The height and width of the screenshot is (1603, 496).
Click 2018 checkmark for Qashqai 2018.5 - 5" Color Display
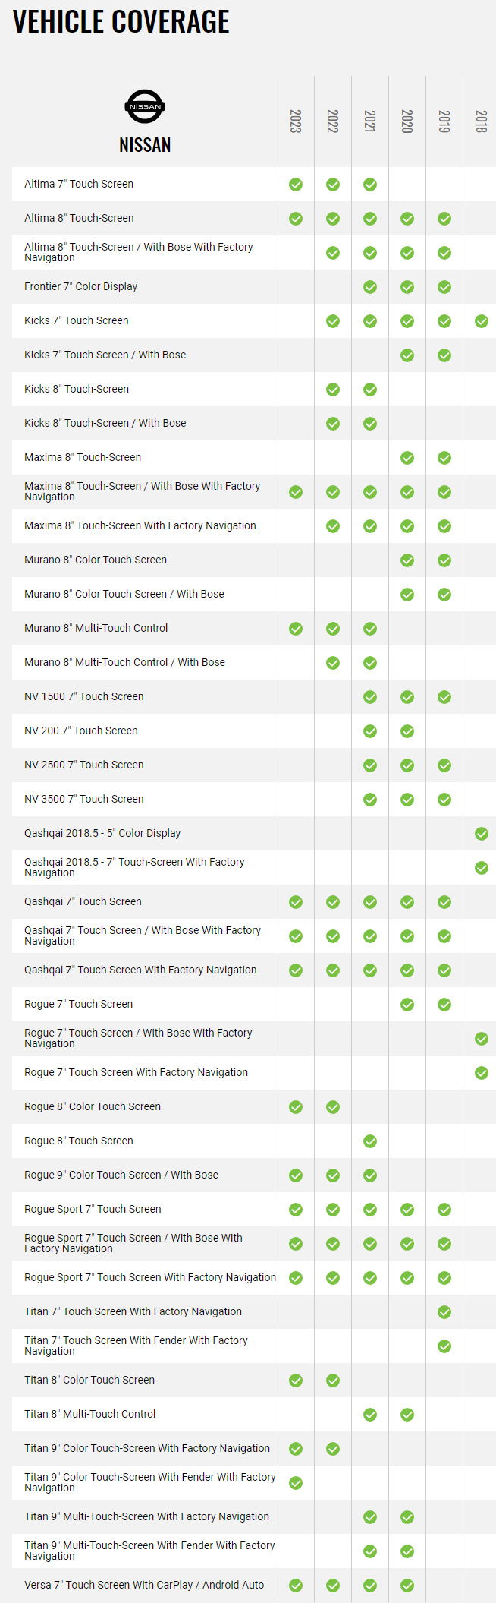[482, 834]
